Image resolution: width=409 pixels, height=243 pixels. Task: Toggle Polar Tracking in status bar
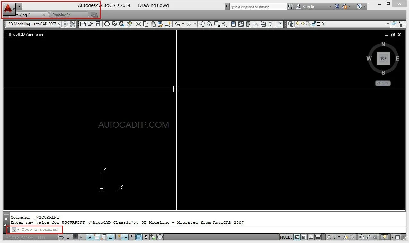(x=89, y=237)
